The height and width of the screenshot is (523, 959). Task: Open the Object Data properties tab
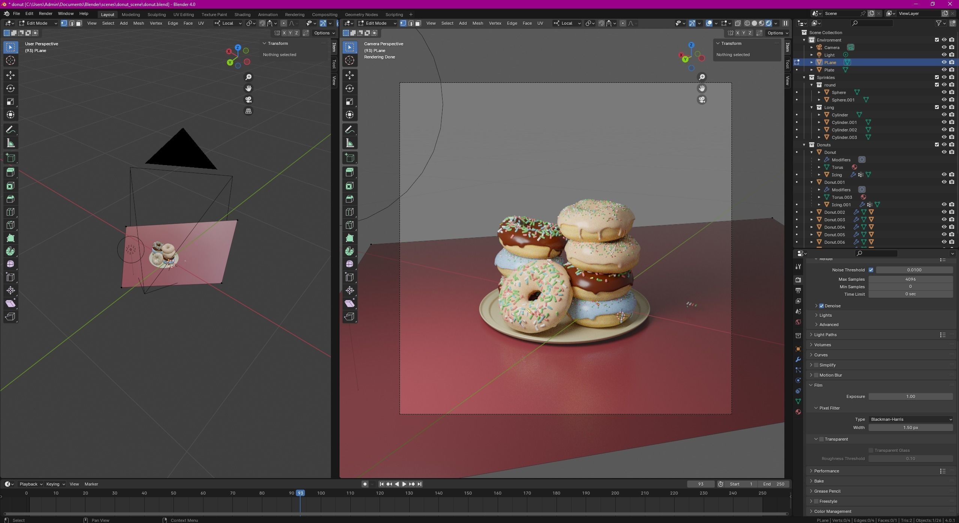pos(798,401)
